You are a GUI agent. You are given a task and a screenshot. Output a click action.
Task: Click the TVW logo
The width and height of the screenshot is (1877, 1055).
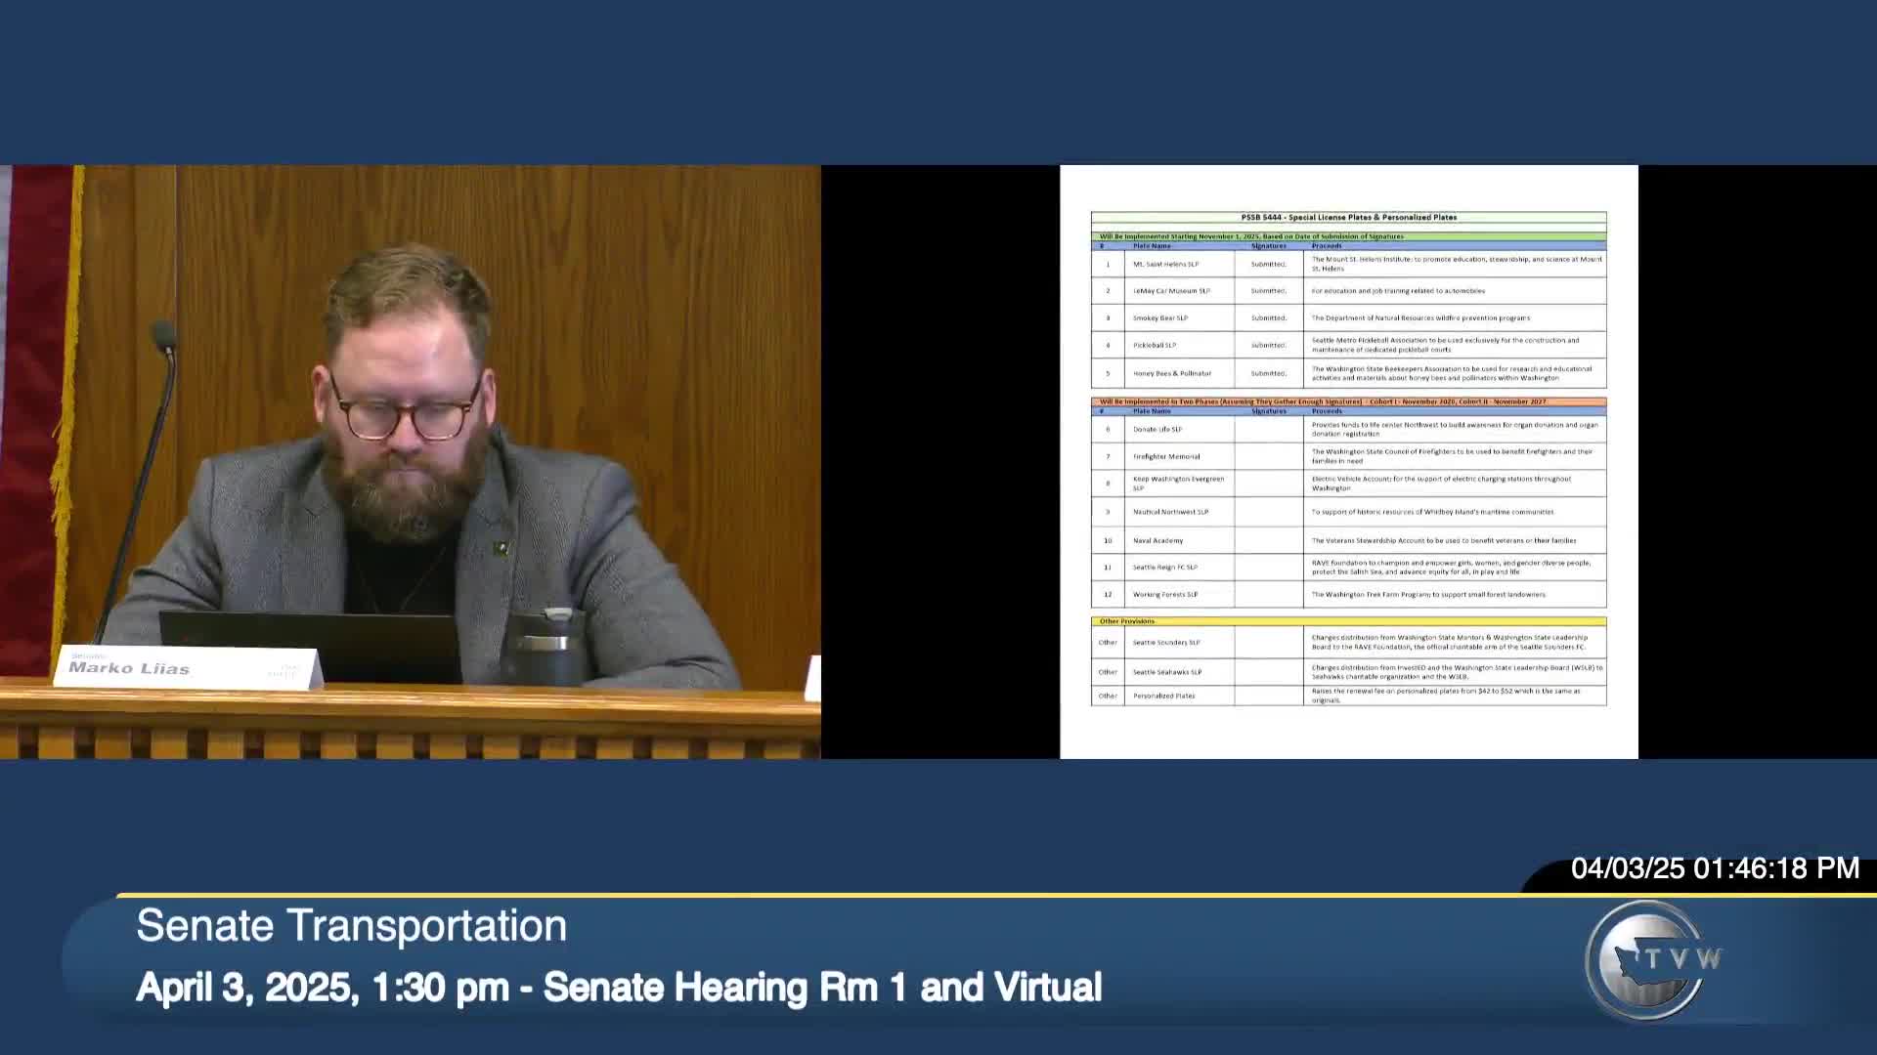(x=1650, y=960)
